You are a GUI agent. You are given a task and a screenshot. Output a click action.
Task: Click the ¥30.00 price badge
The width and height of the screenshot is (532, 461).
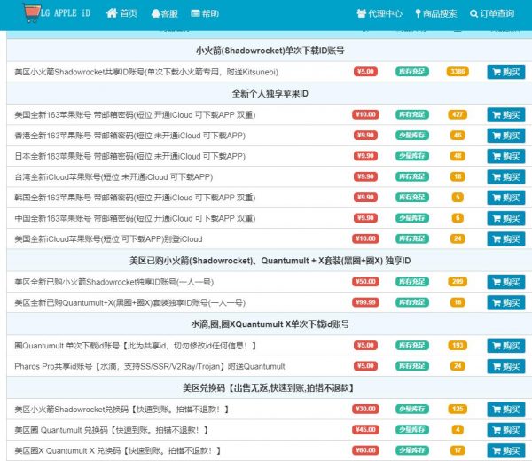pyautogui.click(x=365, y=409)
